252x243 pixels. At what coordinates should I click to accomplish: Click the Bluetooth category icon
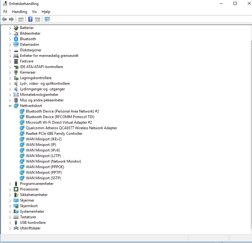click(16, 39)
